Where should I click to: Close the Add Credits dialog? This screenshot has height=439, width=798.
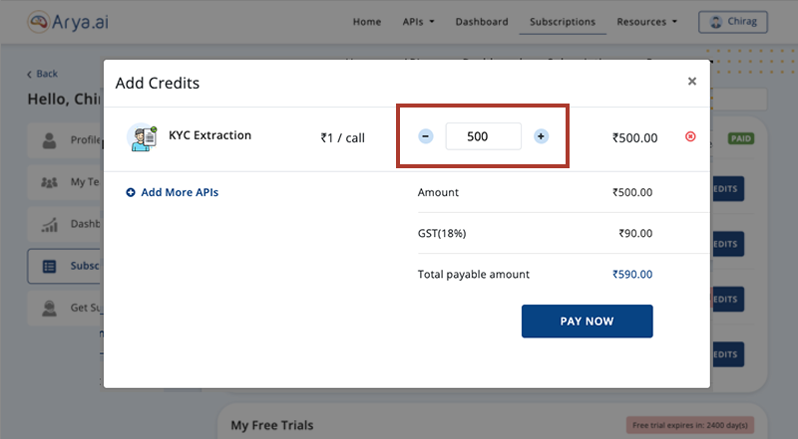(x=691, y=82)
